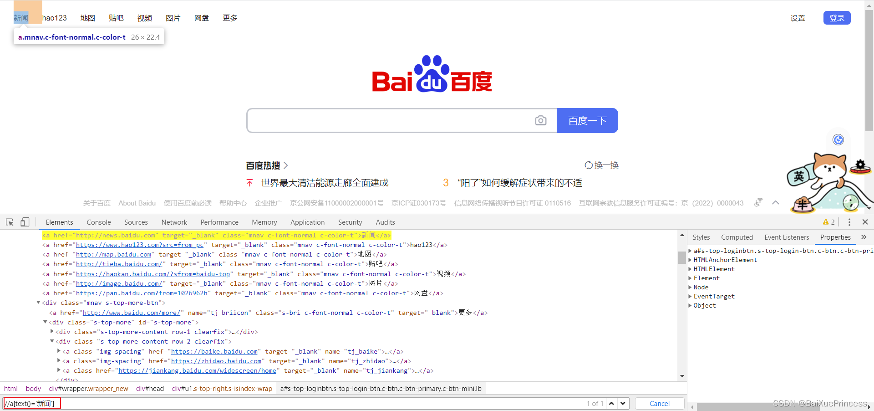Screen dimensions: 874x411
Task: Click the div#head breadcrumb item
Action: (150, 389)
